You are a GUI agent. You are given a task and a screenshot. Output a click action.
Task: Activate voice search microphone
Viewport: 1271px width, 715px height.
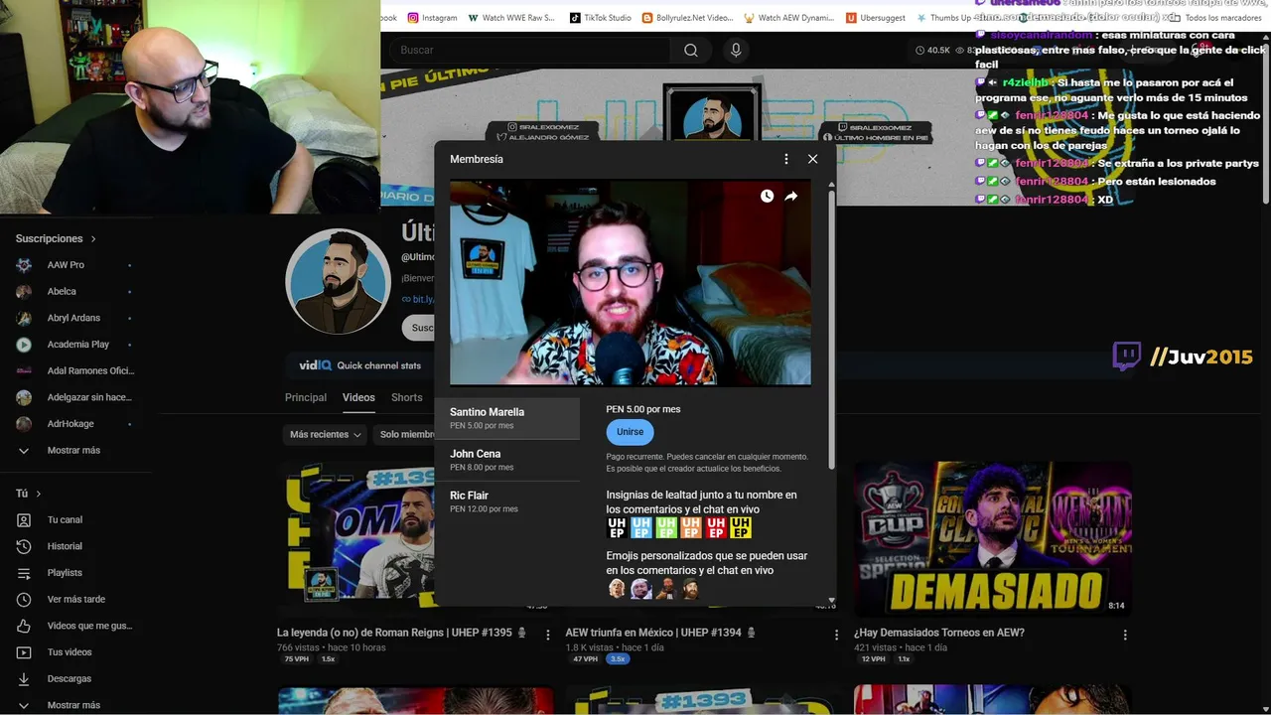coord(736,50)
